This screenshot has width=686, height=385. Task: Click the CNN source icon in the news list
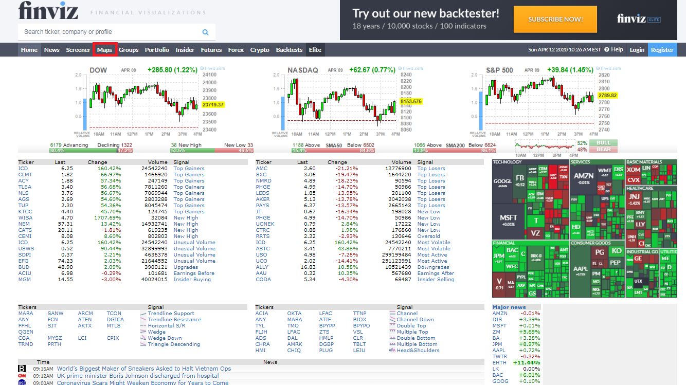tap(22, 376)
